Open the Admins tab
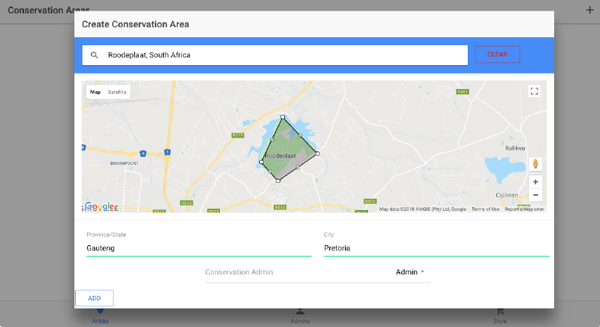The image size is (600, 327). pos(300,315)
